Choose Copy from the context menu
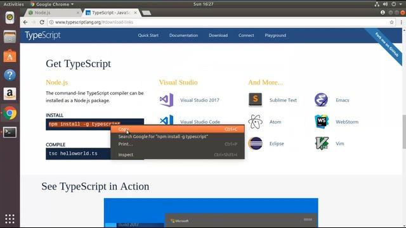The image size is (406, 228). [178, 129]
